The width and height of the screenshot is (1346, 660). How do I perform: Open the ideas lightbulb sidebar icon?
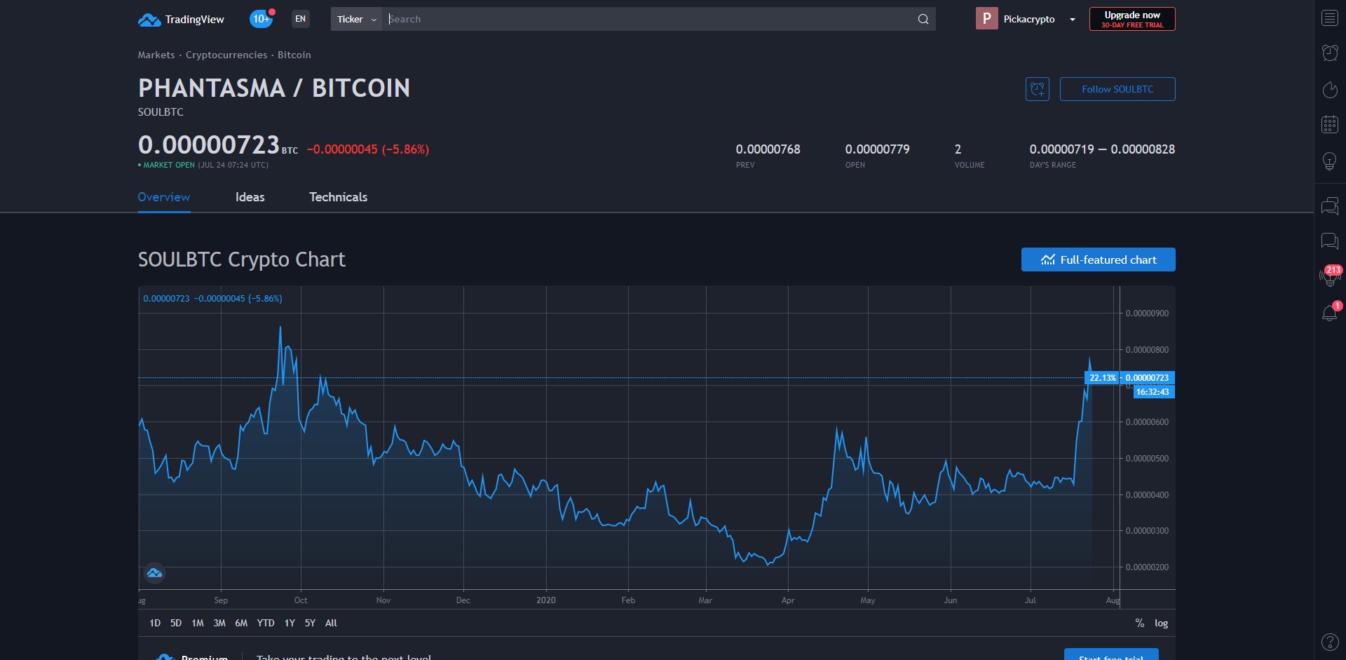(1330, 161)
